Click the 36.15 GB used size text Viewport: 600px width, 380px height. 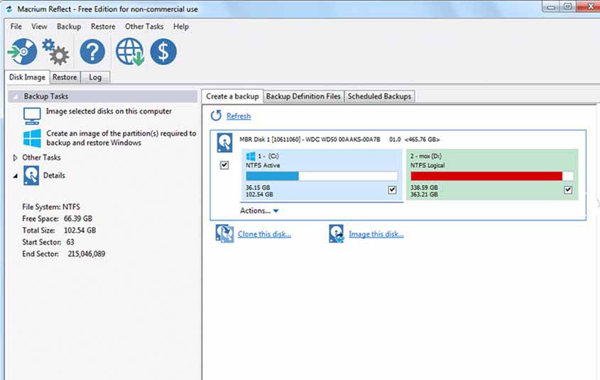[x=258, y=187]
